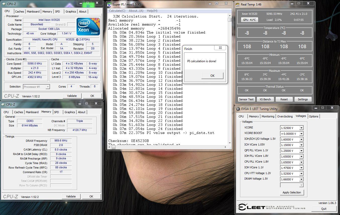The height and width of the screenshot is (215, 340).
Task: Click Reset in Real Temp
Action: pyautogui.click(x=284, y=99)
